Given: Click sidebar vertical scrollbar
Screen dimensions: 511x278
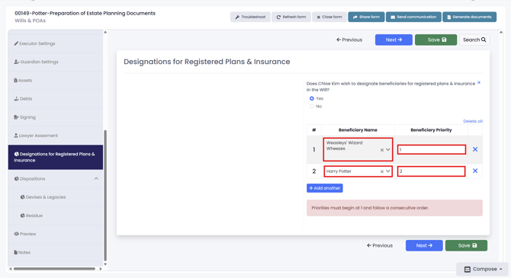Looking at the screenshot, I should tap(105, 195).
